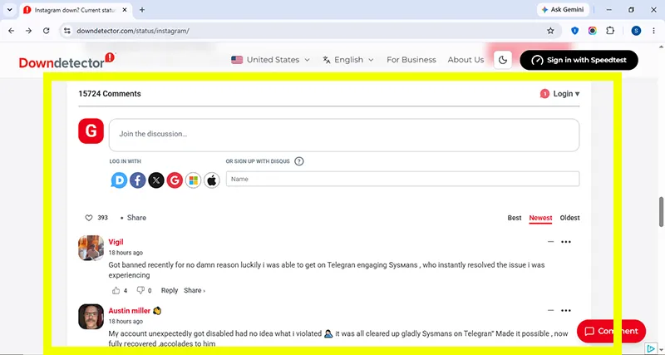Open Vigil's profile name link

coord(116,242)
